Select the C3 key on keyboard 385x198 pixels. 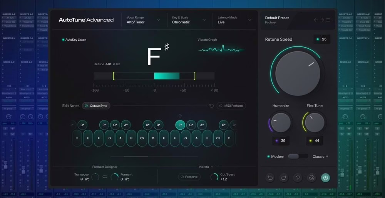click(218, 138)
